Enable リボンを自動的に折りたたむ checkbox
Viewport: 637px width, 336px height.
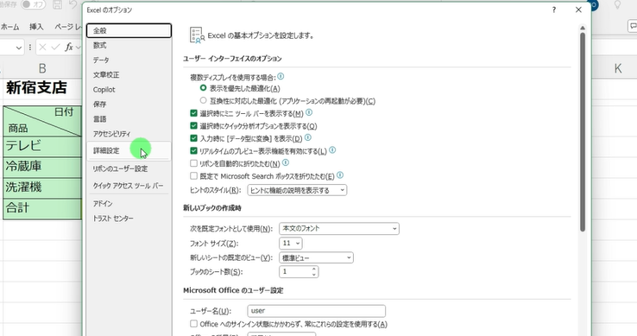tap(194, 163)
